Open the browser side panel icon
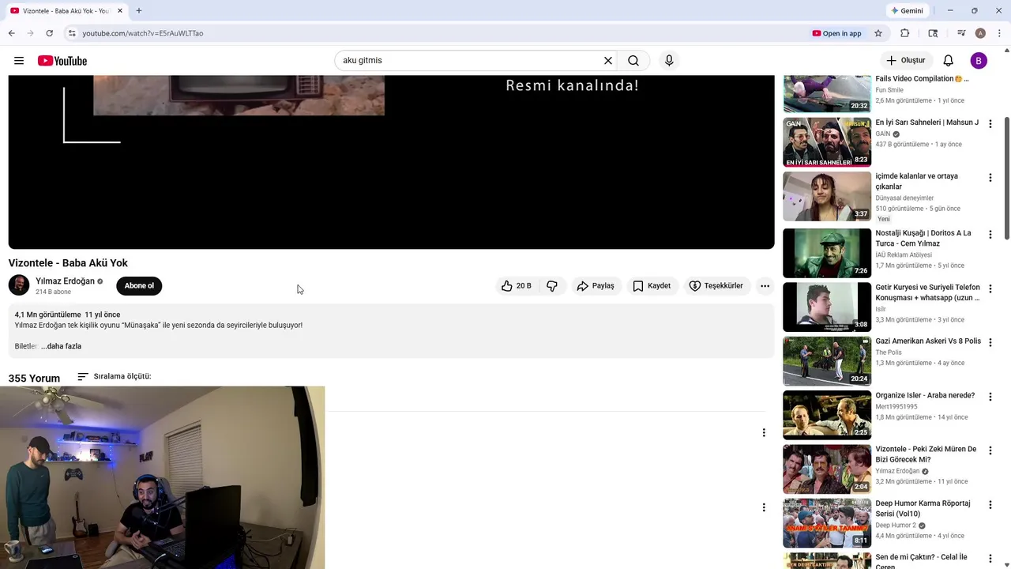This screenshot has height=569, width=1011. tap(933, 33)
